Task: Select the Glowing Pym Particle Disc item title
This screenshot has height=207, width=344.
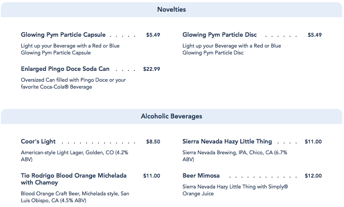Action: tap(220, 35)
